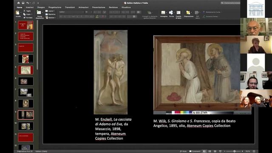Open the Sezione dropdown
The image size is (272, 153).
[51, 17]
